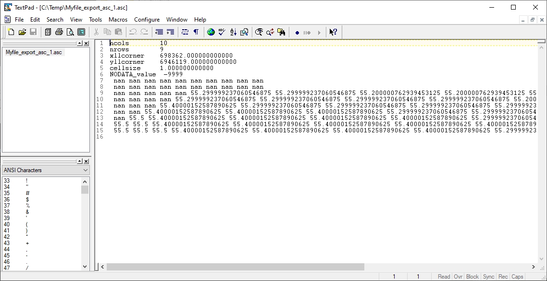This screenshot has height=281, width=547.
Task: Toggle the Sync indicator
Action: coord(488,277)
